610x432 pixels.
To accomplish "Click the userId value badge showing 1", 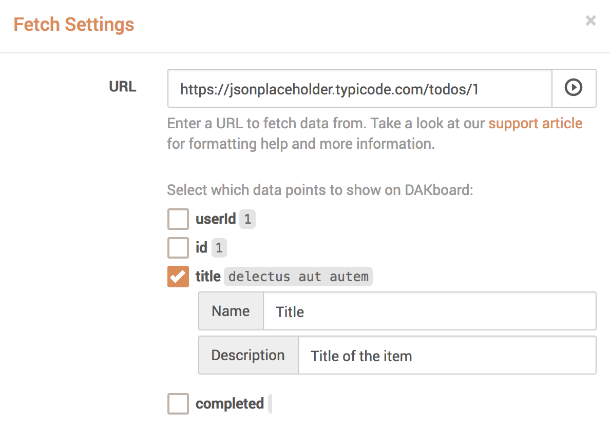I will point(248,219).
